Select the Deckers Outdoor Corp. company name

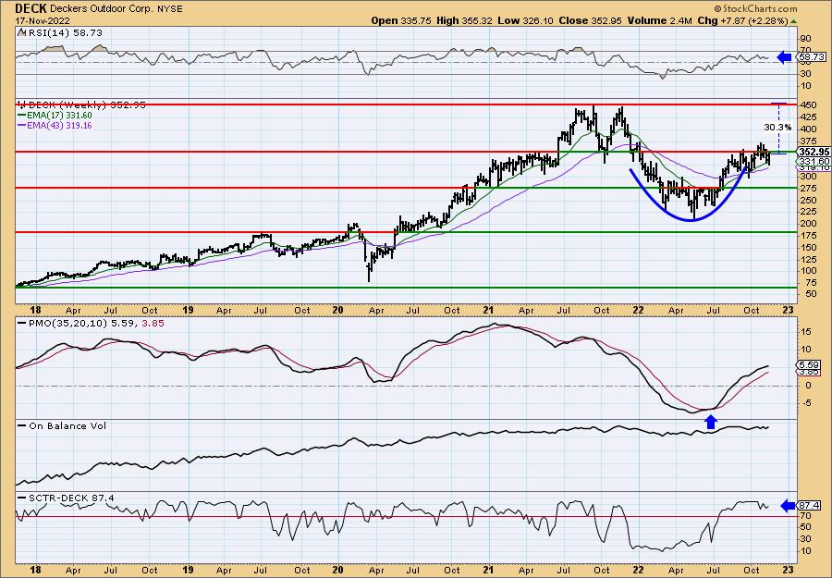[102, 9]
